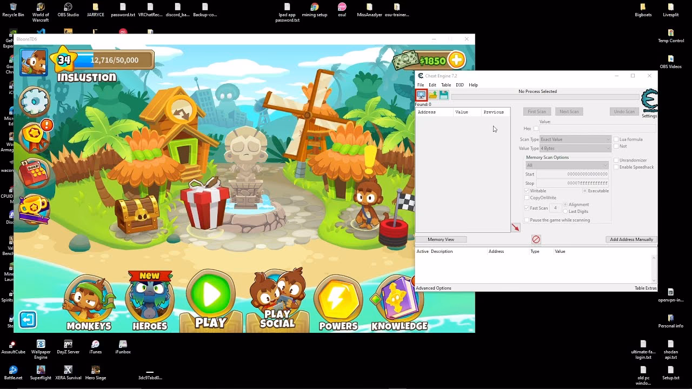Click the Next Scan button

569,111
